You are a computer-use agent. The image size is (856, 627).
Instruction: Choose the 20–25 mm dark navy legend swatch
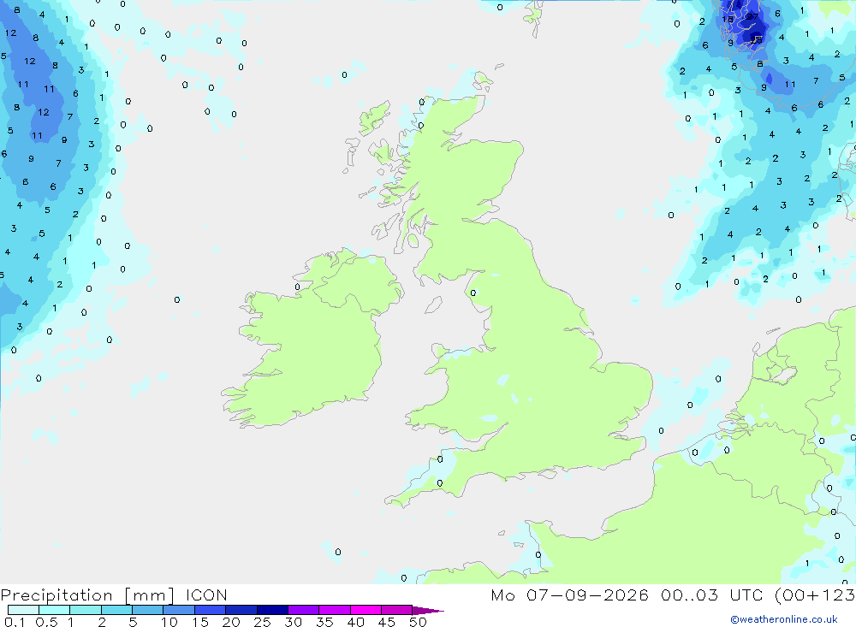point(241,610)
